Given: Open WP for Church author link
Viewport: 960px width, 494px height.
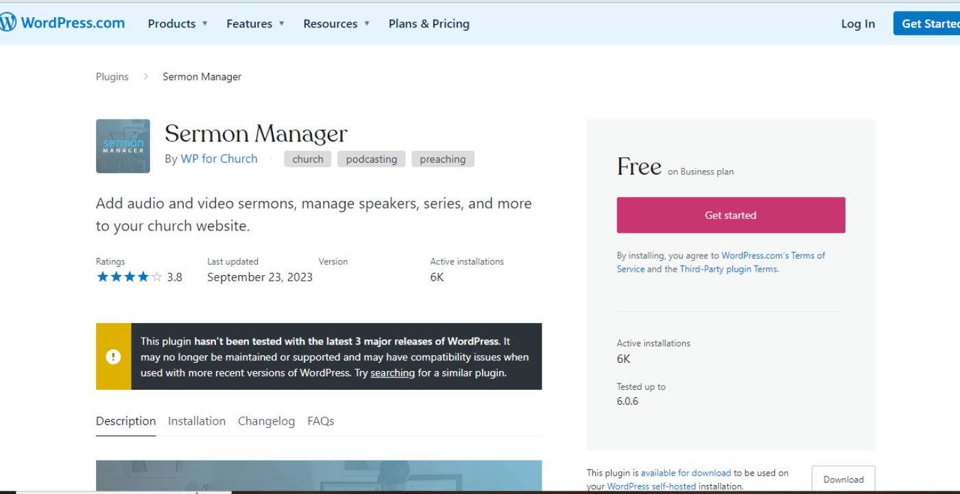Looking at the screenshot, I should tap(219, 158).
